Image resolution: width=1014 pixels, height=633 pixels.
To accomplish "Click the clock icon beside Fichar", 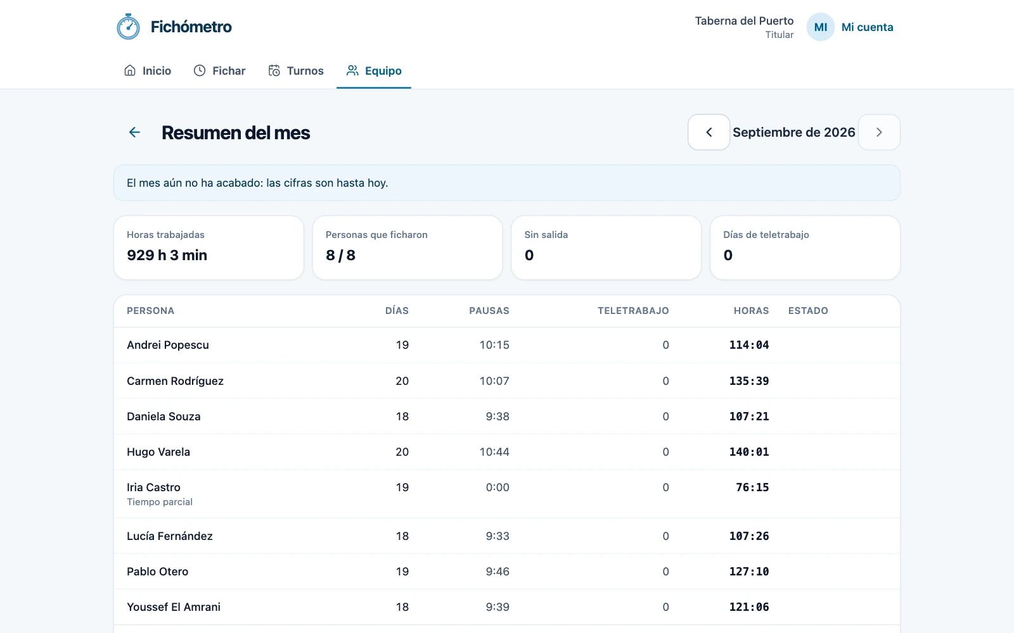I will pos(200,70).
